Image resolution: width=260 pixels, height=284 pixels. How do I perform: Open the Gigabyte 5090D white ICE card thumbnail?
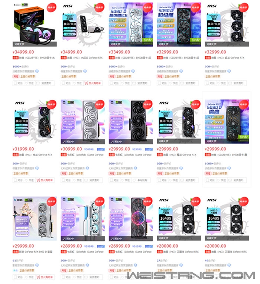pos(131,25)
